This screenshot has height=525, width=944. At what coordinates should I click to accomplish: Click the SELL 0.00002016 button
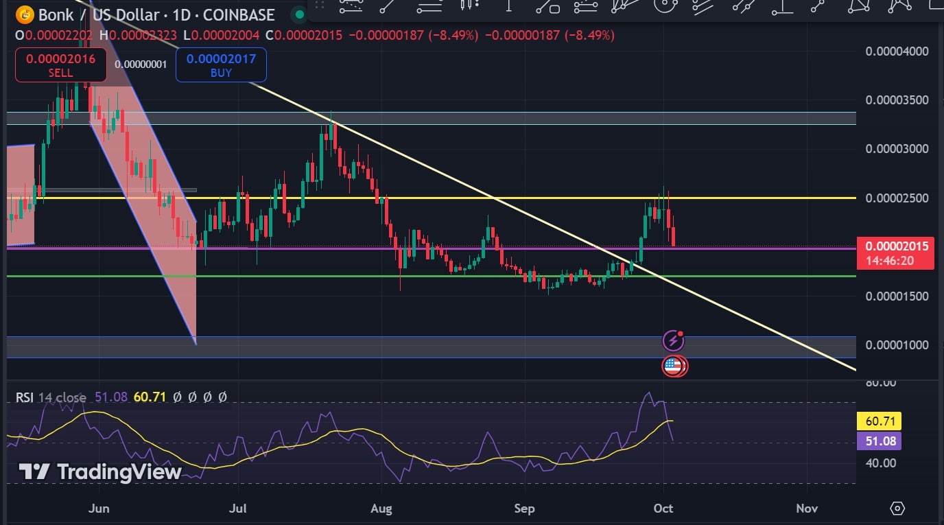click(60, 65)
